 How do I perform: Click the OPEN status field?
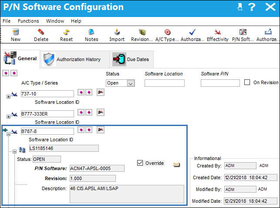pos(47,159)
